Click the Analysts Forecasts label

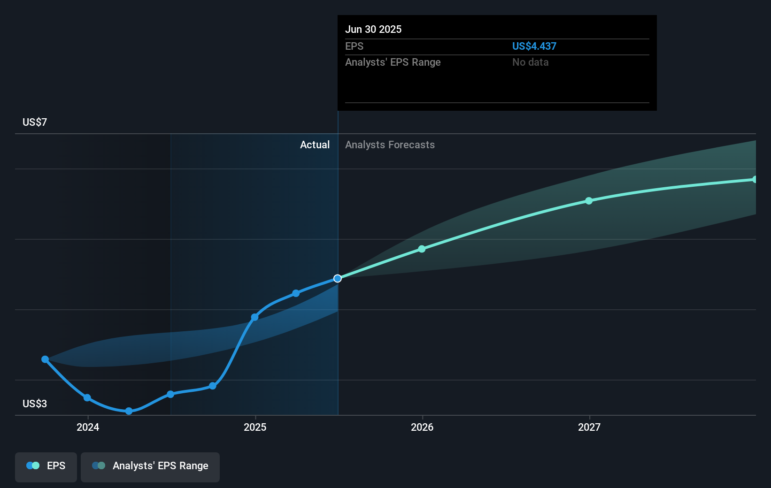coord(390,145)
